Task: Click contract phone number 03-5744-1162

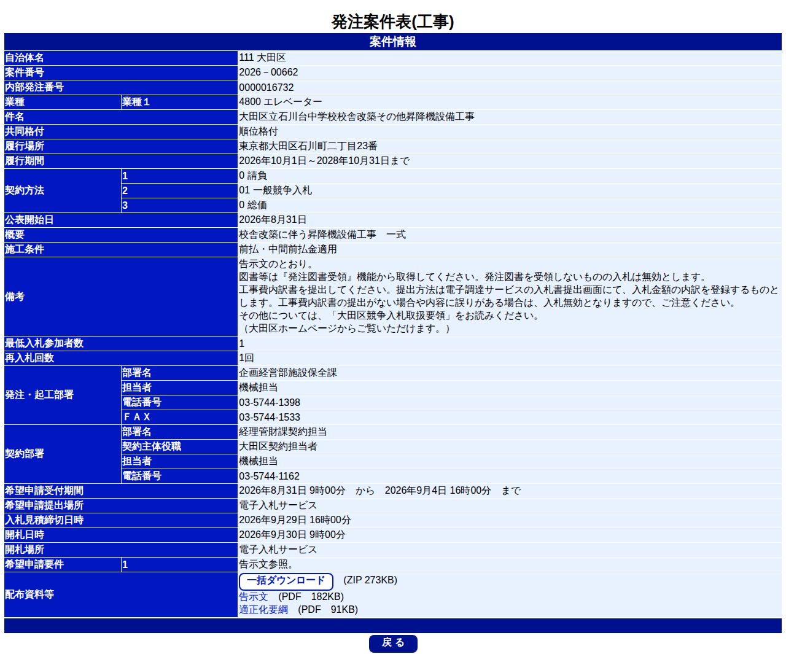Action: pos(270,476)
